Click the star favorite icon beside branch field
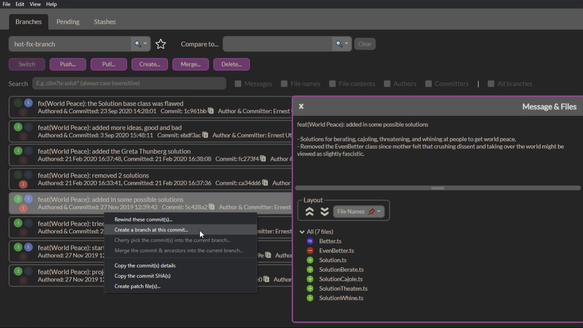The height and width of the screenshot is (328, 583). [x=160, y=44]
